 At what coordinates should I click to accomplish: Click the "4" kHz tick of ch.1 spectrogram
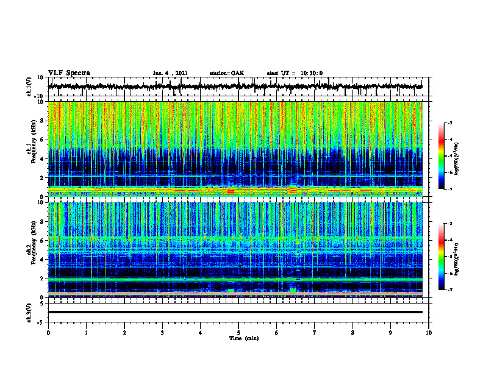pyautogui.click(x=42, y=159)
